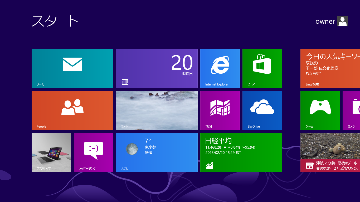The height and width of the screenshot is (202, 360).
Task: Click the owner user name
Action: tap(325, 22)
